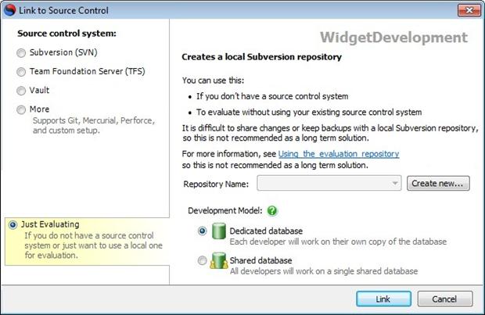Cancel the Link to Source Control dialog
The height and width of the screenshot is (315, 485).
[x=445, y=299]
